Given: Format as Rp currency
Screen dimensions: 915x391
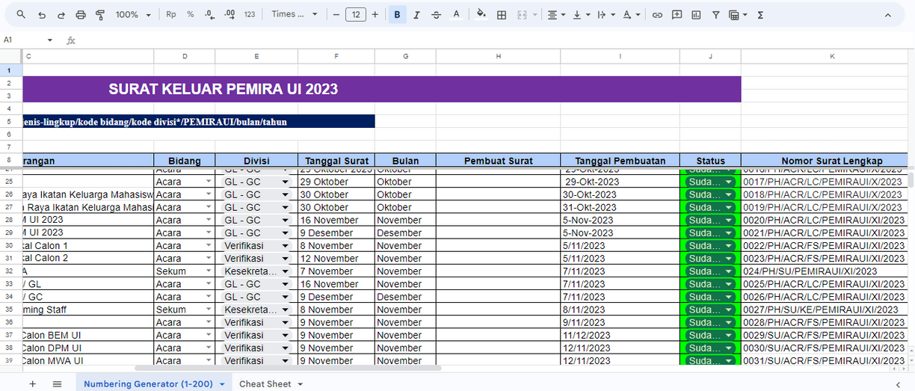Looking at the screenshot, I should [171, 15].
